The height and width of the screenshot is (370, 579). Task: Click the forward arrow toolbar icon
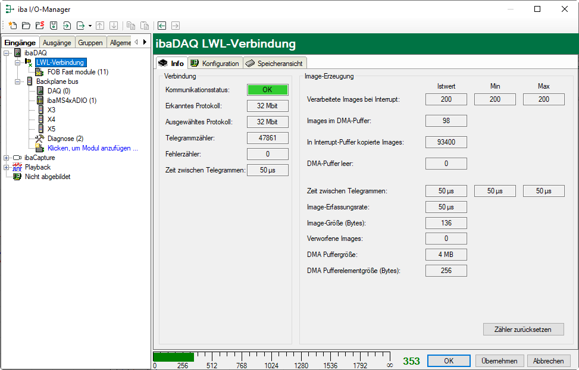[176, 26]
